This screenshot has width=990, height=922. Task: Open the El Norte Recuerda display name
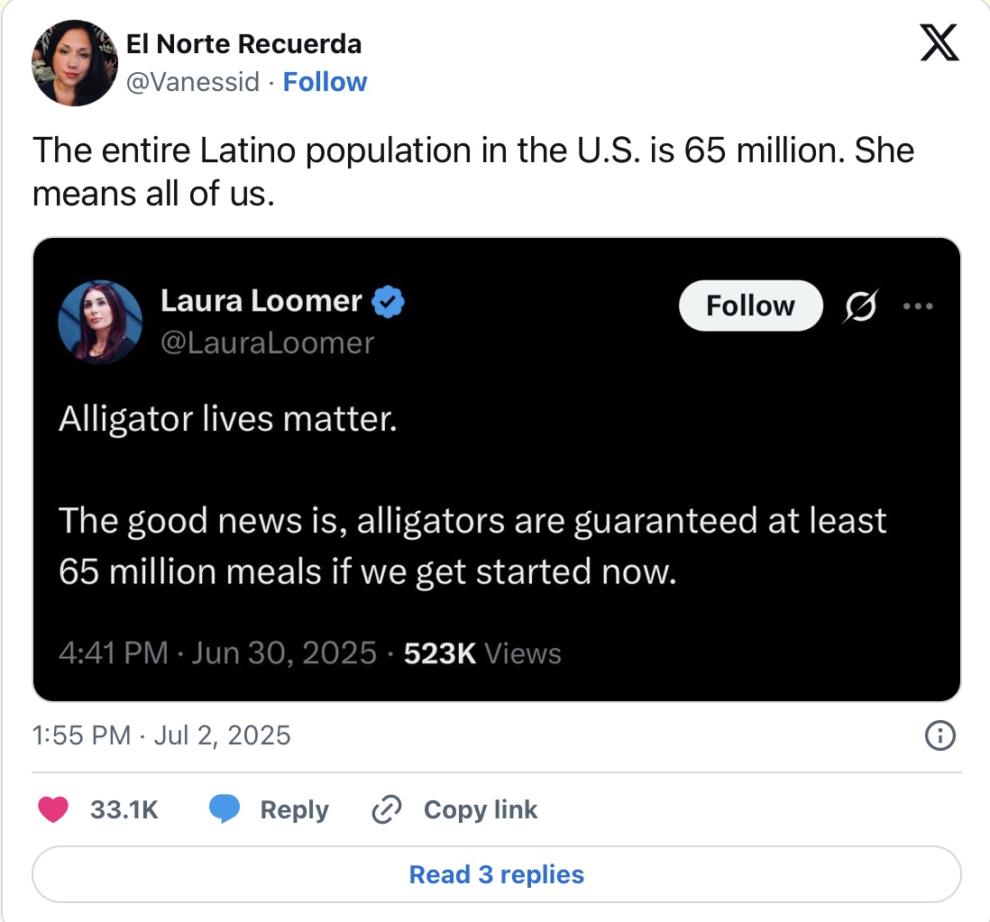(243, 44)
